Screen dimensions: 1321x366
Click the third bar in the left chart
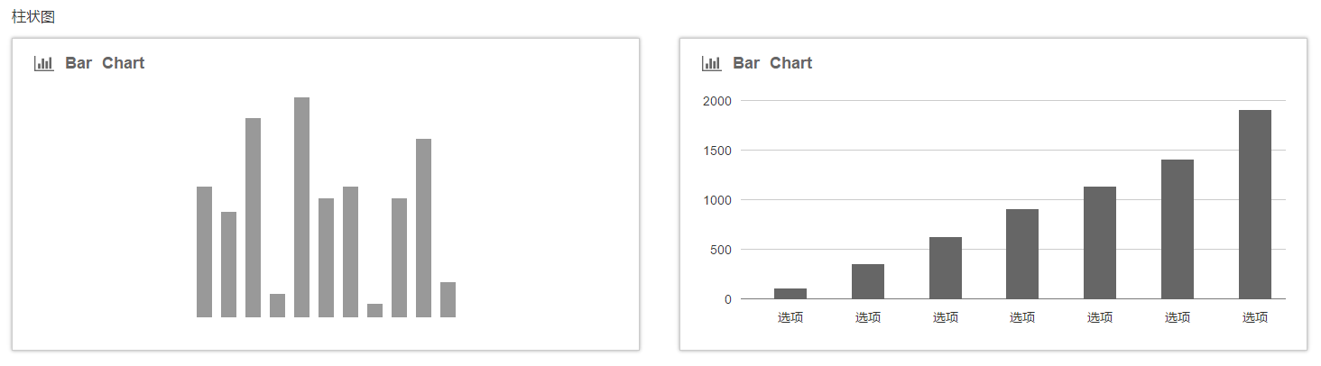253,217
